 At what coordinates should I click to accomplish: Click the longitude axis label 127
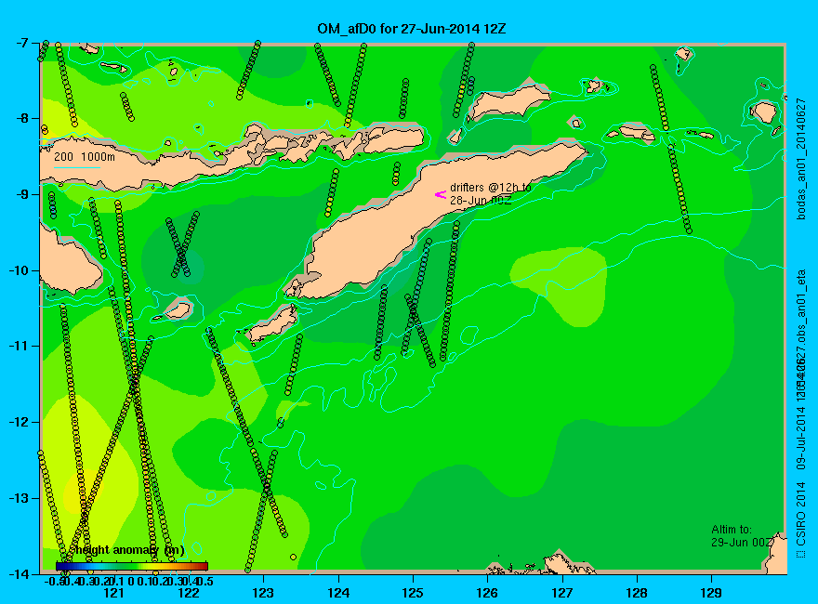pos(562,593)
